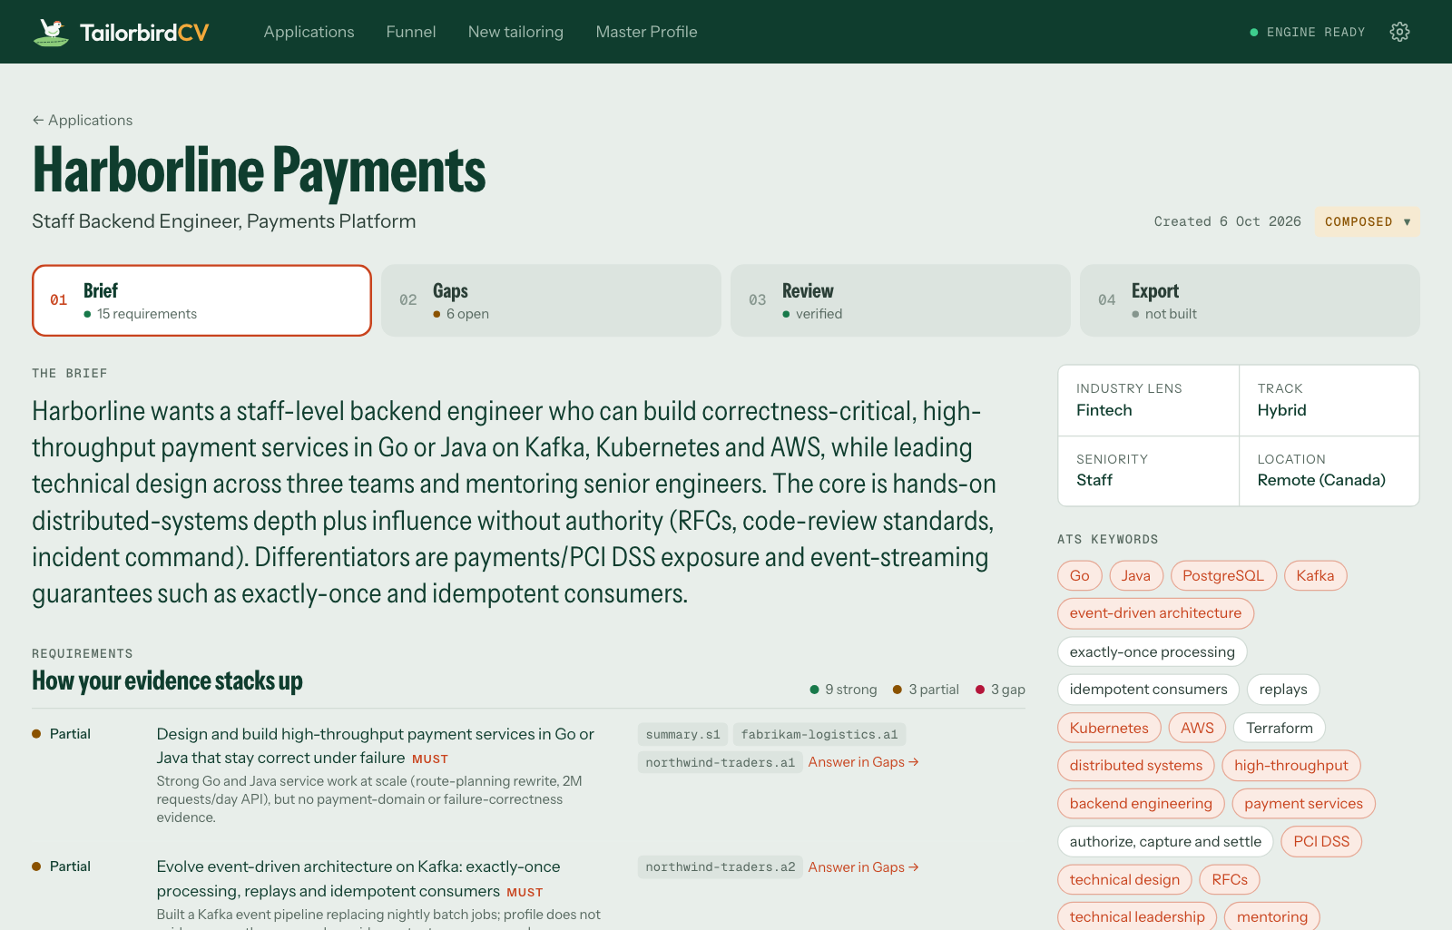Click the high-throughput keyword tag
The height and width of the screenshot is (930, 1452).
click(x=1291, y=766)
